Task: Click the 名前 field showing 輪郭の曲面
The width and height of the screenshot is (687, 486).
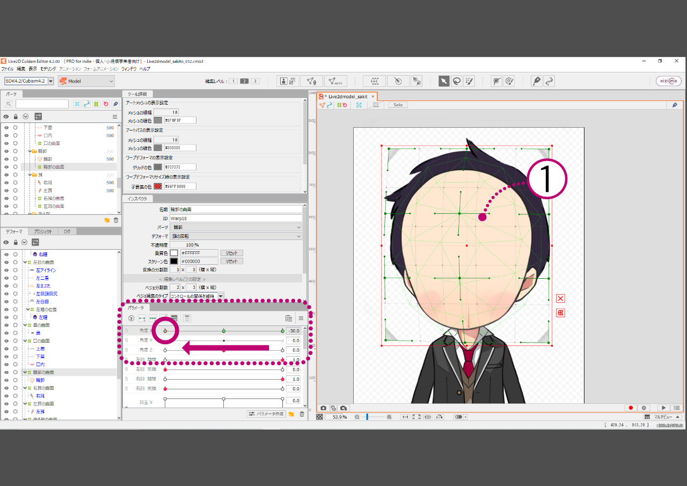Action: click(x=236, y=209)
